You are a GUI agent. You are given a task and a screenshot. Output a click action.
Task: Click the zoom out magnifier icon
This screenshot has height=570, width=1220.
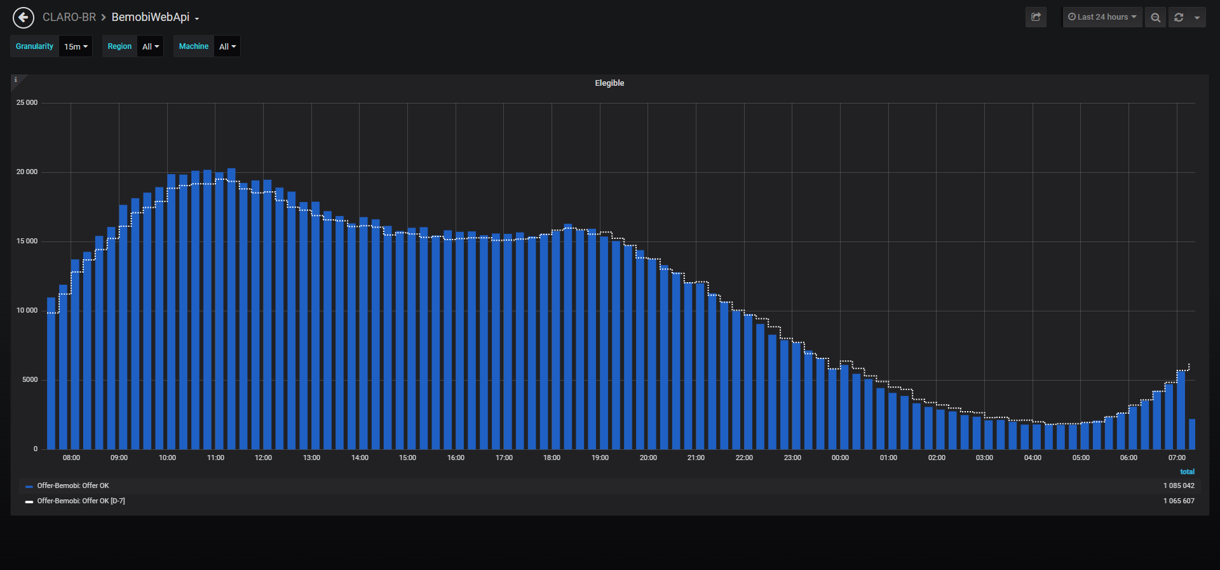click(x=1156, y=17)
